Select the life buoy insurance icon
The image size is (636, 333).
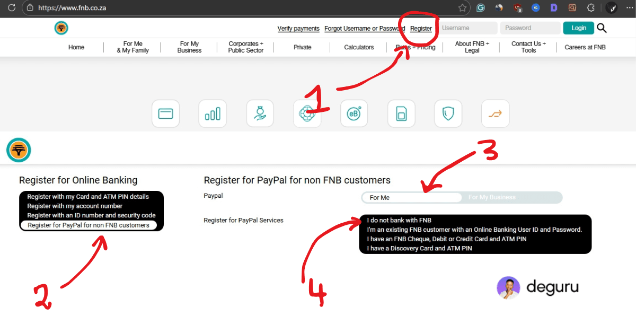[307, 113]
